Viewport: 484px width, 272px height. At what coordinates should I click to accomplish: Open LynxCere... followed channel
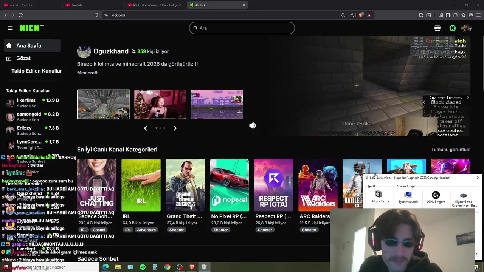click(x=33, y=144)
